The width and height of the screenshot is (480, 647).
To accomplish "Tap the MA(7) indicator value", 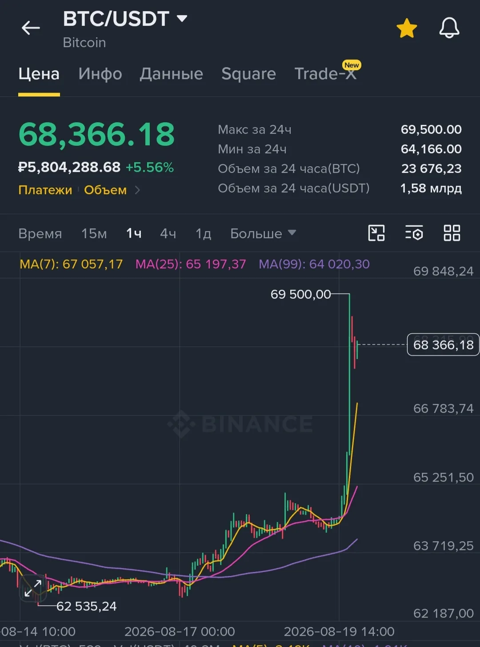I will [71, 264].
